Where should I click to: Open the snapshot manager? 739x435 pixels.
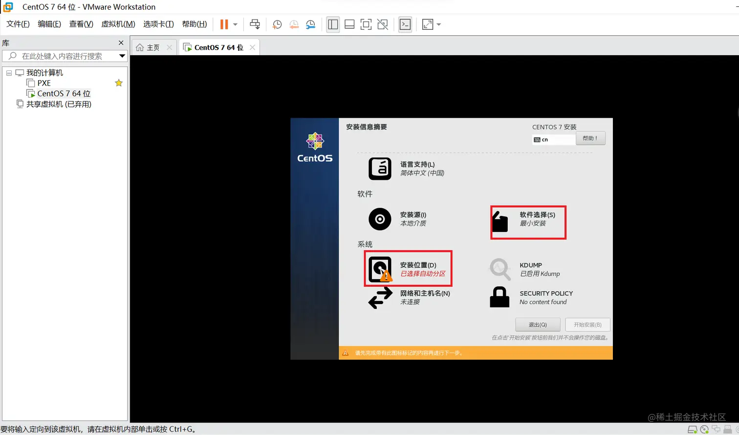coord(310,24)
